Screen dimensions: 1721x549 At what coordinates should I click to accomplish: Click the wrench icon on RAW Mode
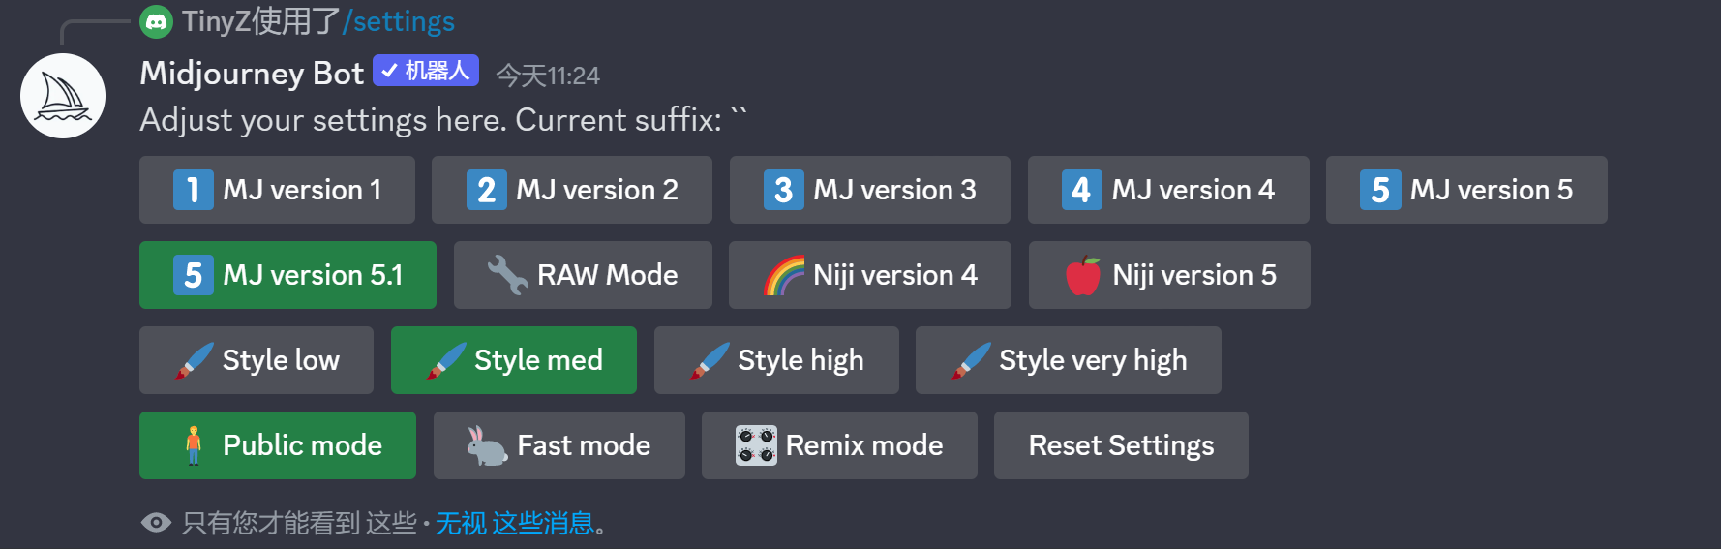(x=506, y=275)
